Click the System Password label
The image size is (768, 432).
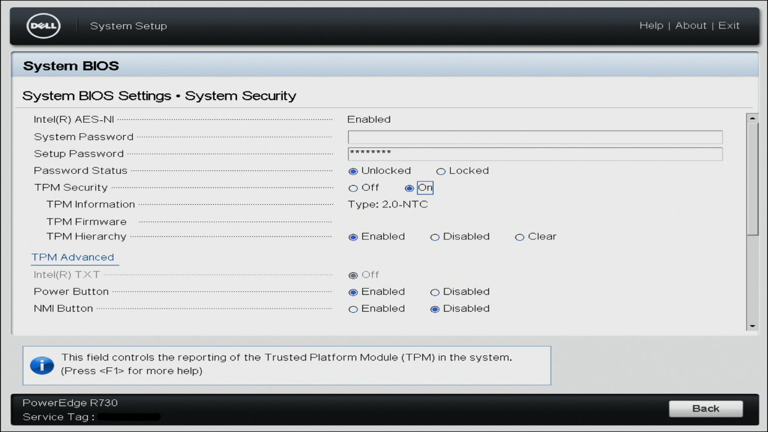(x=83, y=137)
